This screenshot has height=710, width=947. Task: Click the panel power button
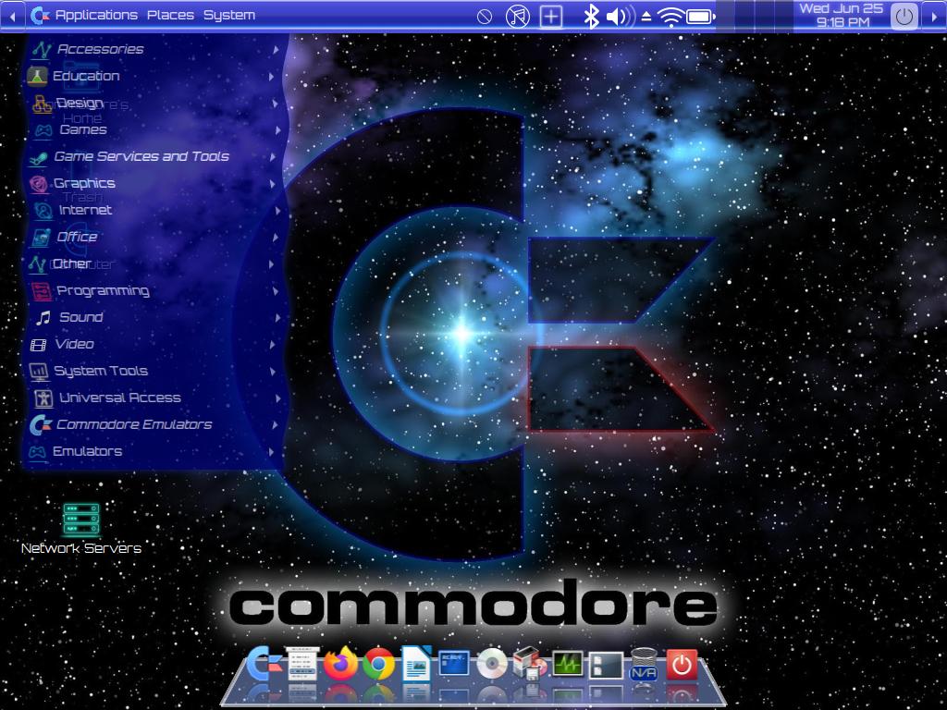click(x=904, y=17)
